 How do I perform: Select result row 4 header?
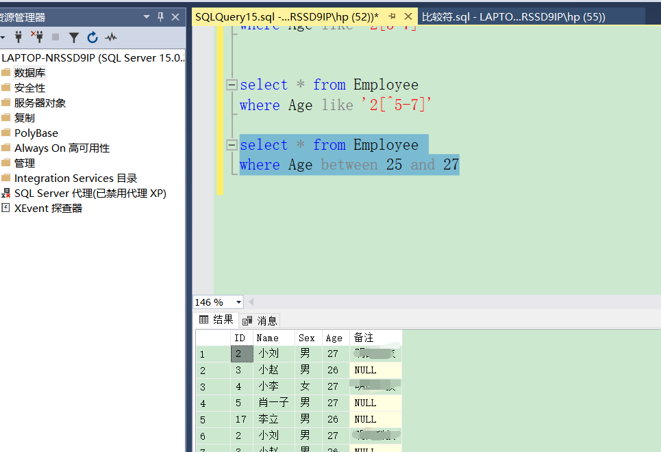[x=213, y=403]
